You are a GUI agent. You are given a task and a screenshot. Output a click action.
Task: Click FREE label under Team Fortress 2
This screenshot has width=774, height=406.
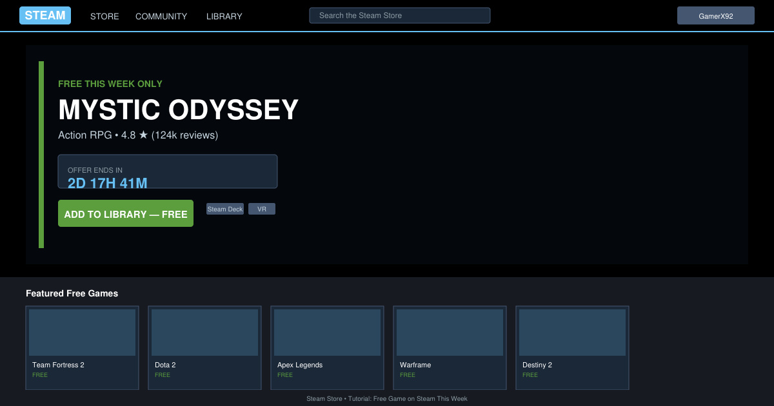[40, 375]
